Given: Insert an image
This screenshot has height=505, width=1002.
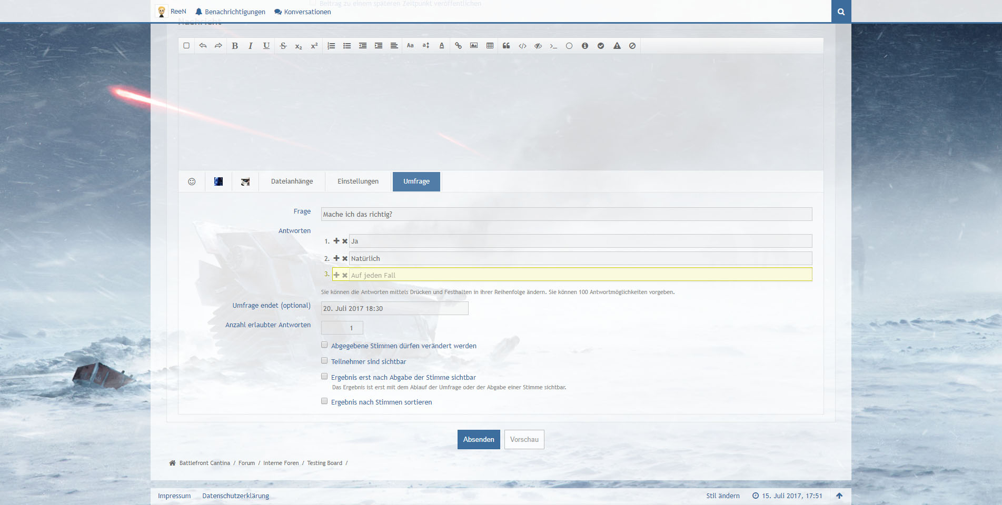Looking at the screenshot, I should (x=474, y=46).
